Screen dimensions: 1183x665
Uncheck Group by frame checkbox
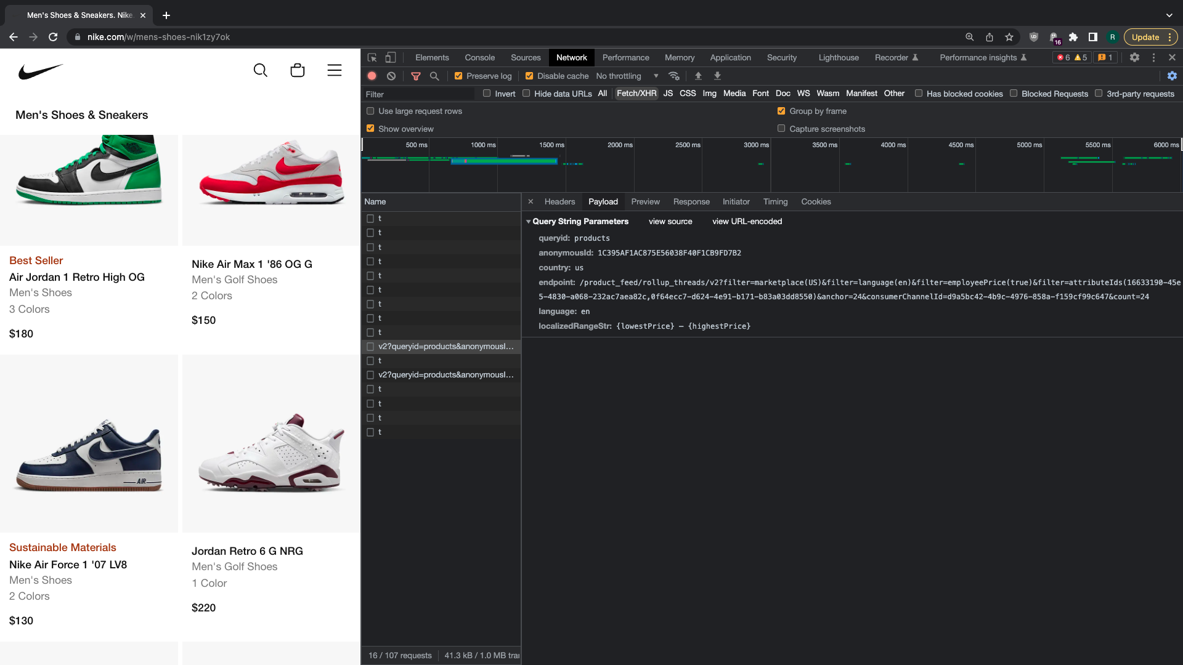click(781, 111)
